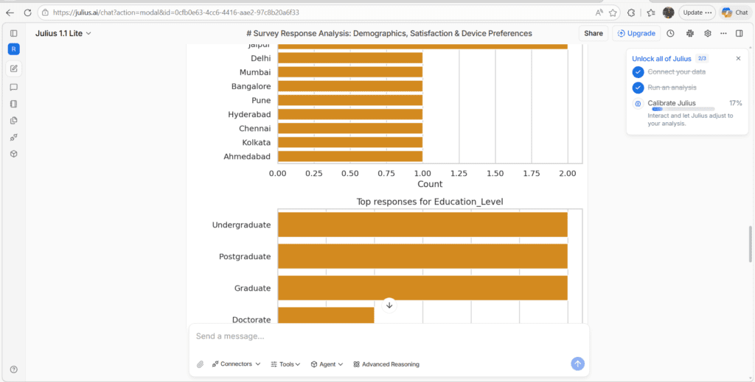755x382 pixels.
Task: Click the page vertical scrollbar thumb
Action: click(x=750, y=244)
